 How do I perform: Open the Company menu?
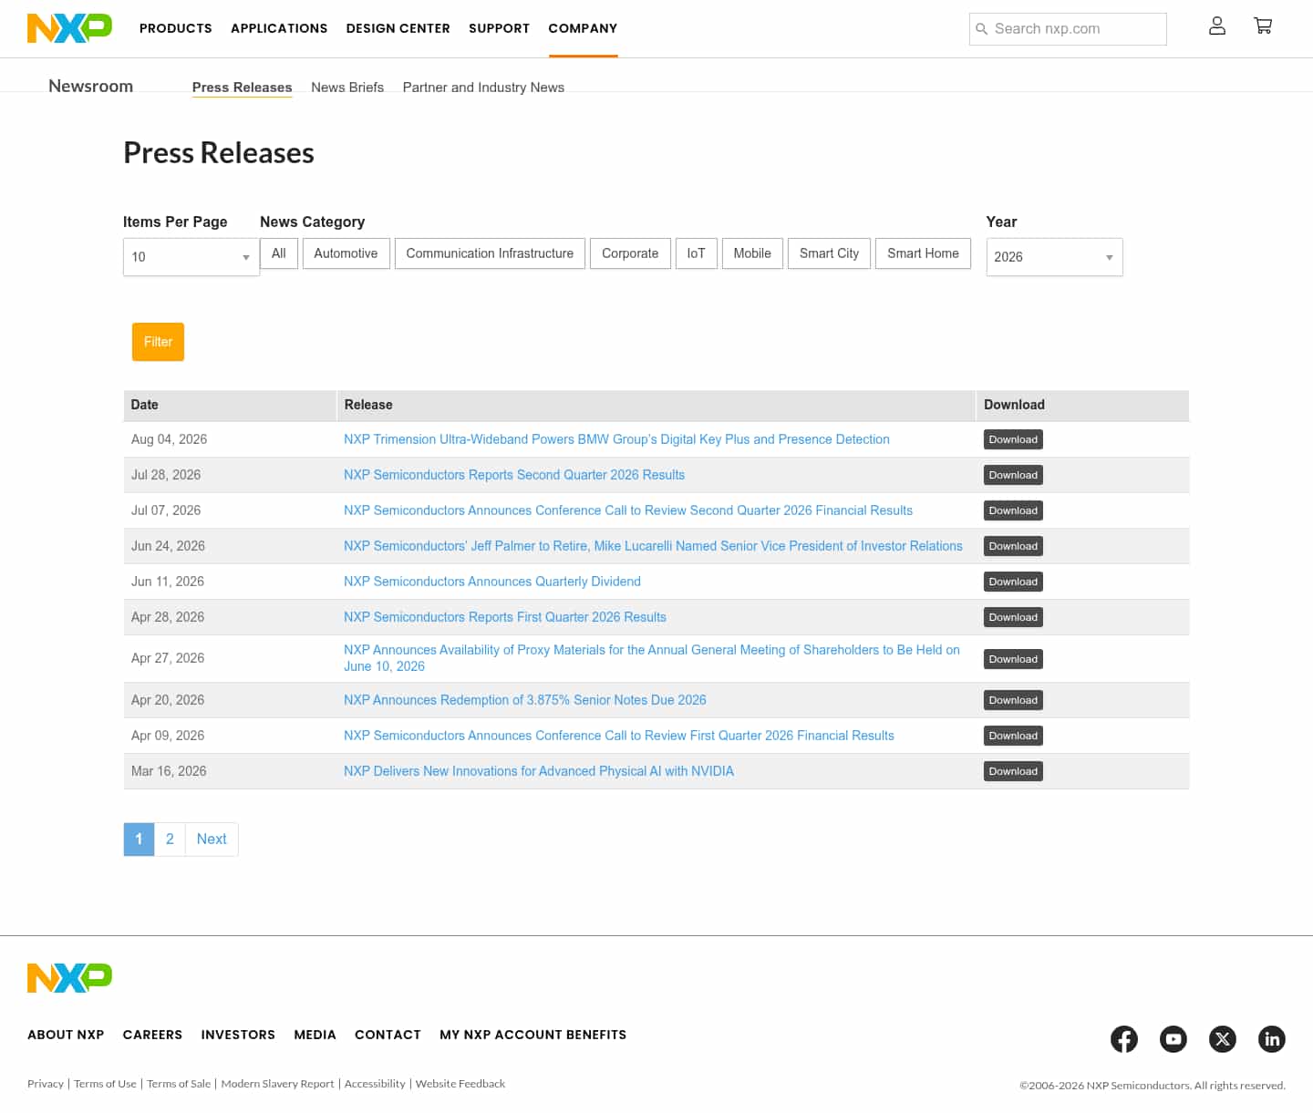pyautogui.click(x=583, y=28)
